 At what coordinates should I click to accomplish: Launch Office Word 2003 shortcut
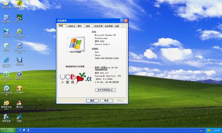[x=19, y=48]
